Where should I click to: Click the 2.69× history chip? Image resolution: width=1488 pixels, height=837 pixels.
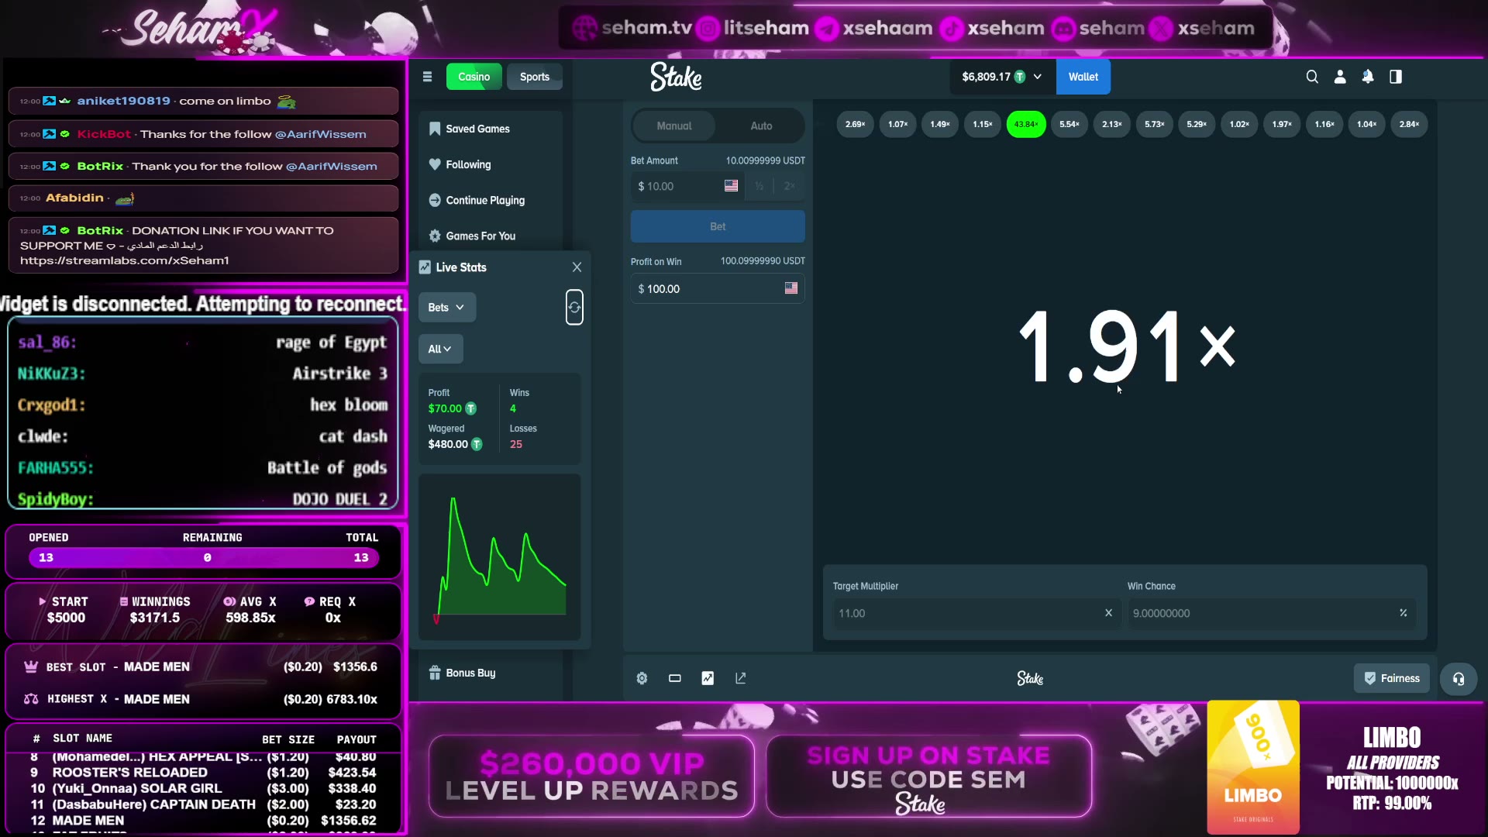(856, 124)
